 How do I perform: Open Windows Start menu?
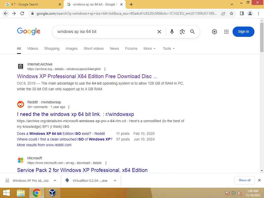(x=6, y=193)
